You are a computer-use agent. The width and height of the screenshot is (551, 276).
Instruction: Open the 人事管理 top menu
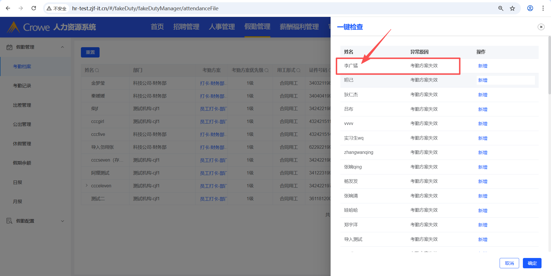222,27
